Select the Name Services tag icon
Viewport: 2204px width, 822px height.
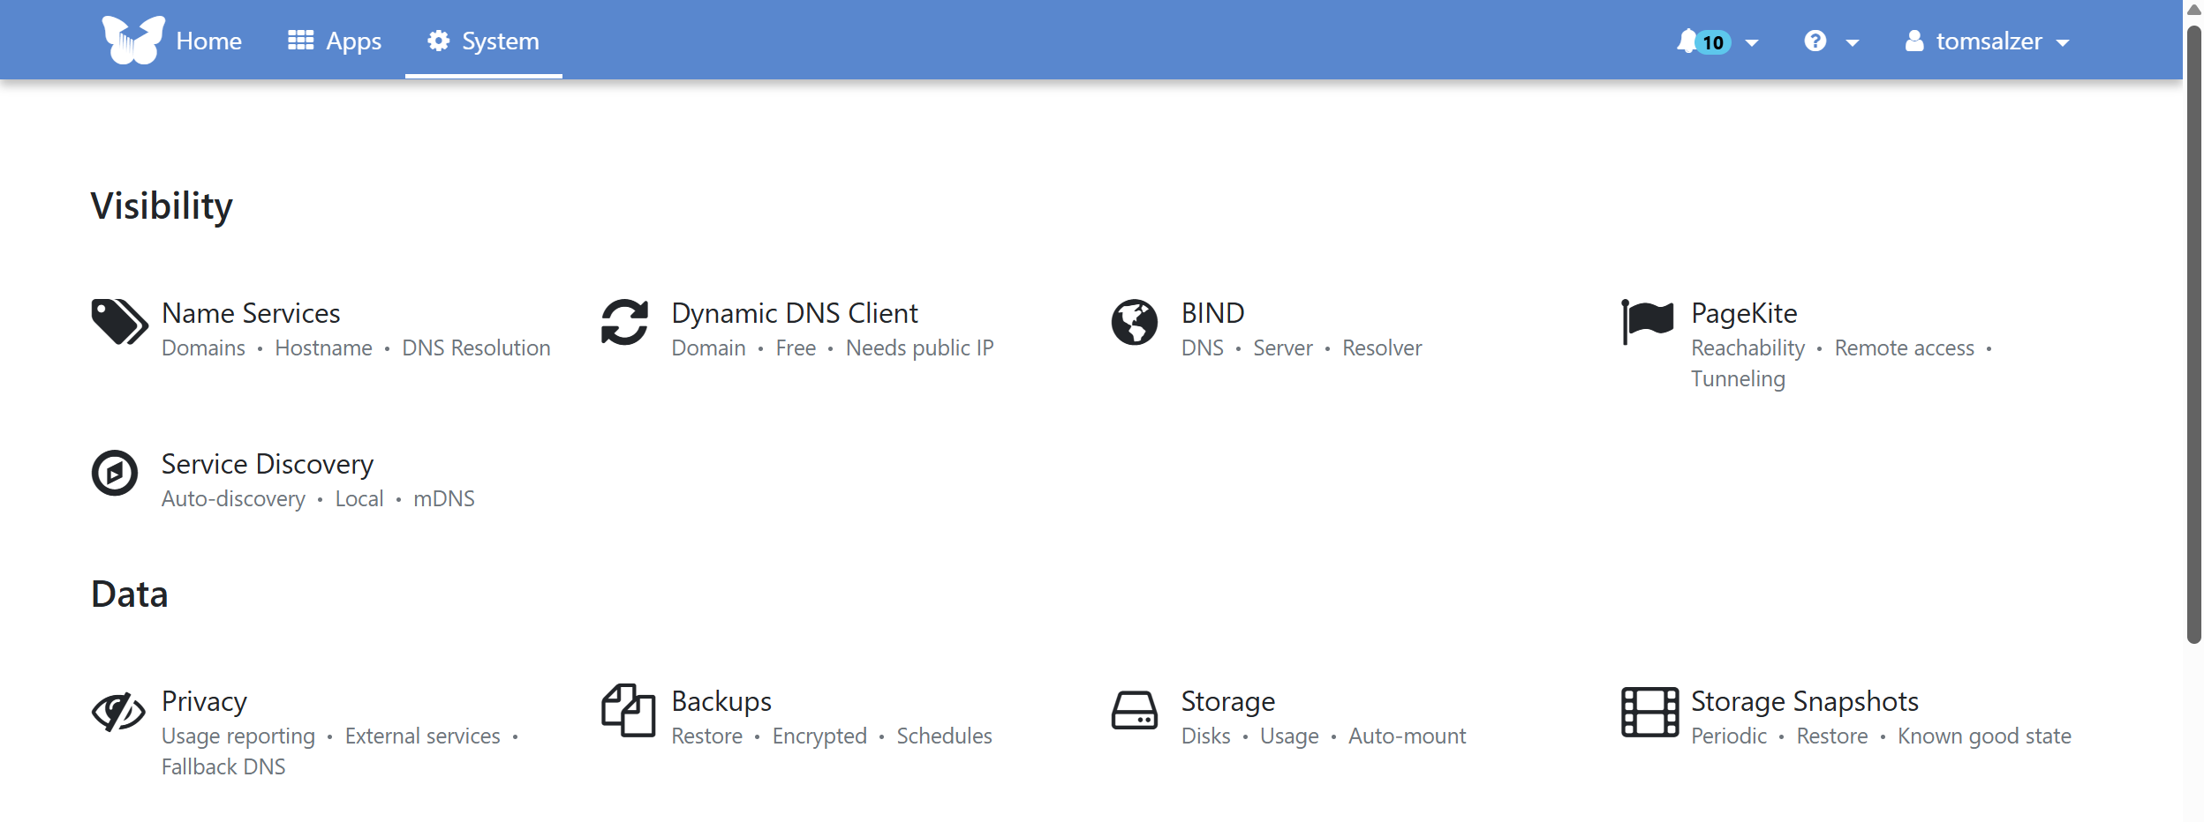117,323
